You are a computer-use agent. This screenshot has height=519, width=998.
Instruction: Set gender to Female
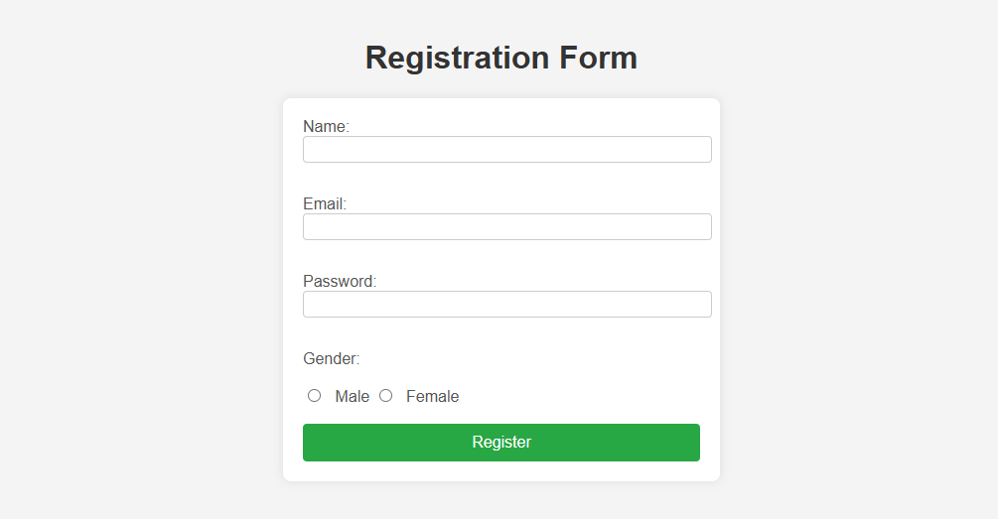click(x=385, y=396)
